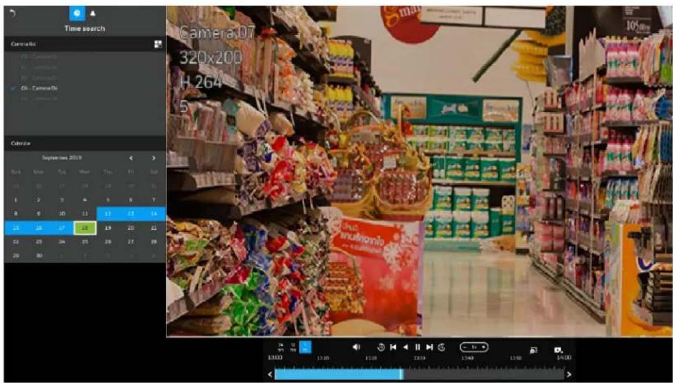Select September 19 in the calendar
This screenshot has width=673, height=383.
coord(108,228)
